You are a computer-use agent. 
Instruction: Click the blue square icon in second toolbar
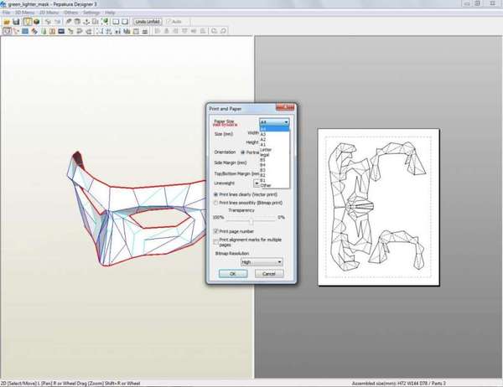click(x=25, y=31)
